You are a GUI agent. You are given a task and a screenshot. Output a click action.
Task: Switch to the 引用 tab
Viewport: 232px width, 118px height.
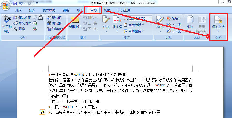(x=66, y=10)
